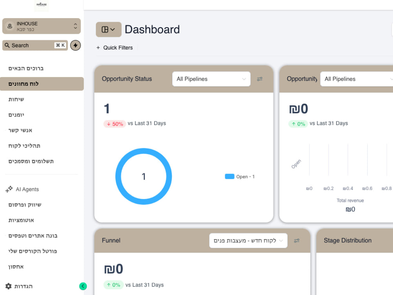Click the green 0% badge in Funnel card
393x295 pixels.
tap(113, 285)
